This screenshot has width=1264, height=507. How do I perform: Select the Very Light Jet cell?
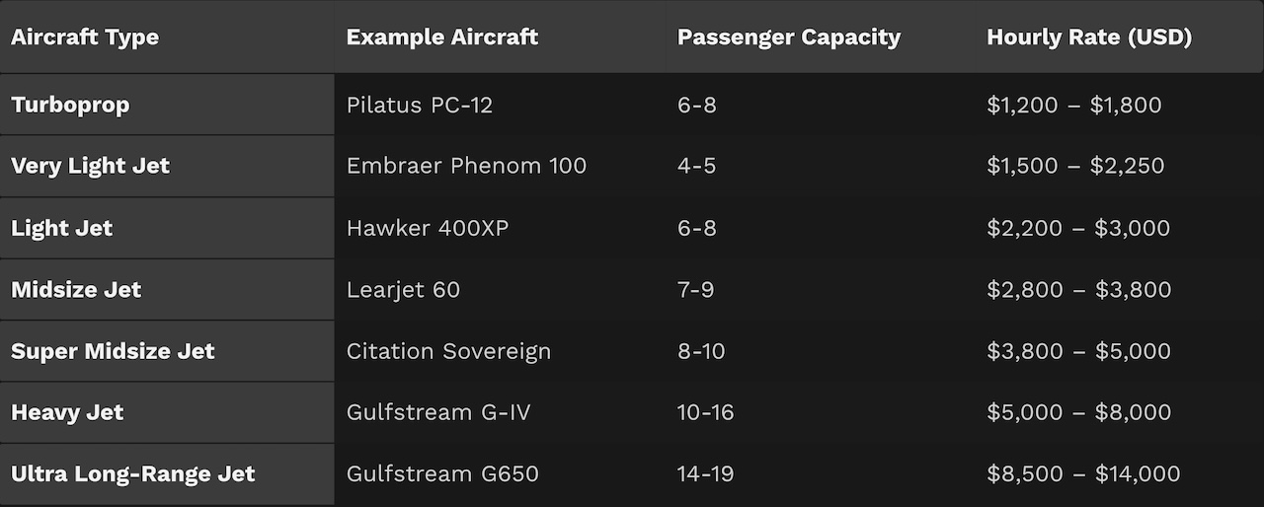click(90, 166)
